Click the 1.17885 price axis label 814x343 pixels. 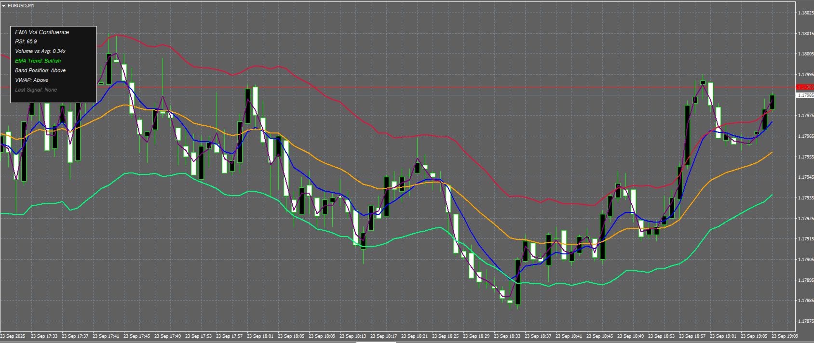pyautogui.click(x=806, y=301)
